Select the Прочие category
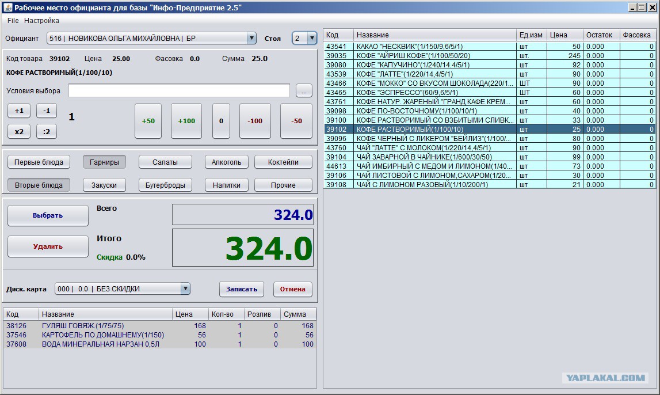Screen dimensions: 660x395 click(x=283, y=185)
